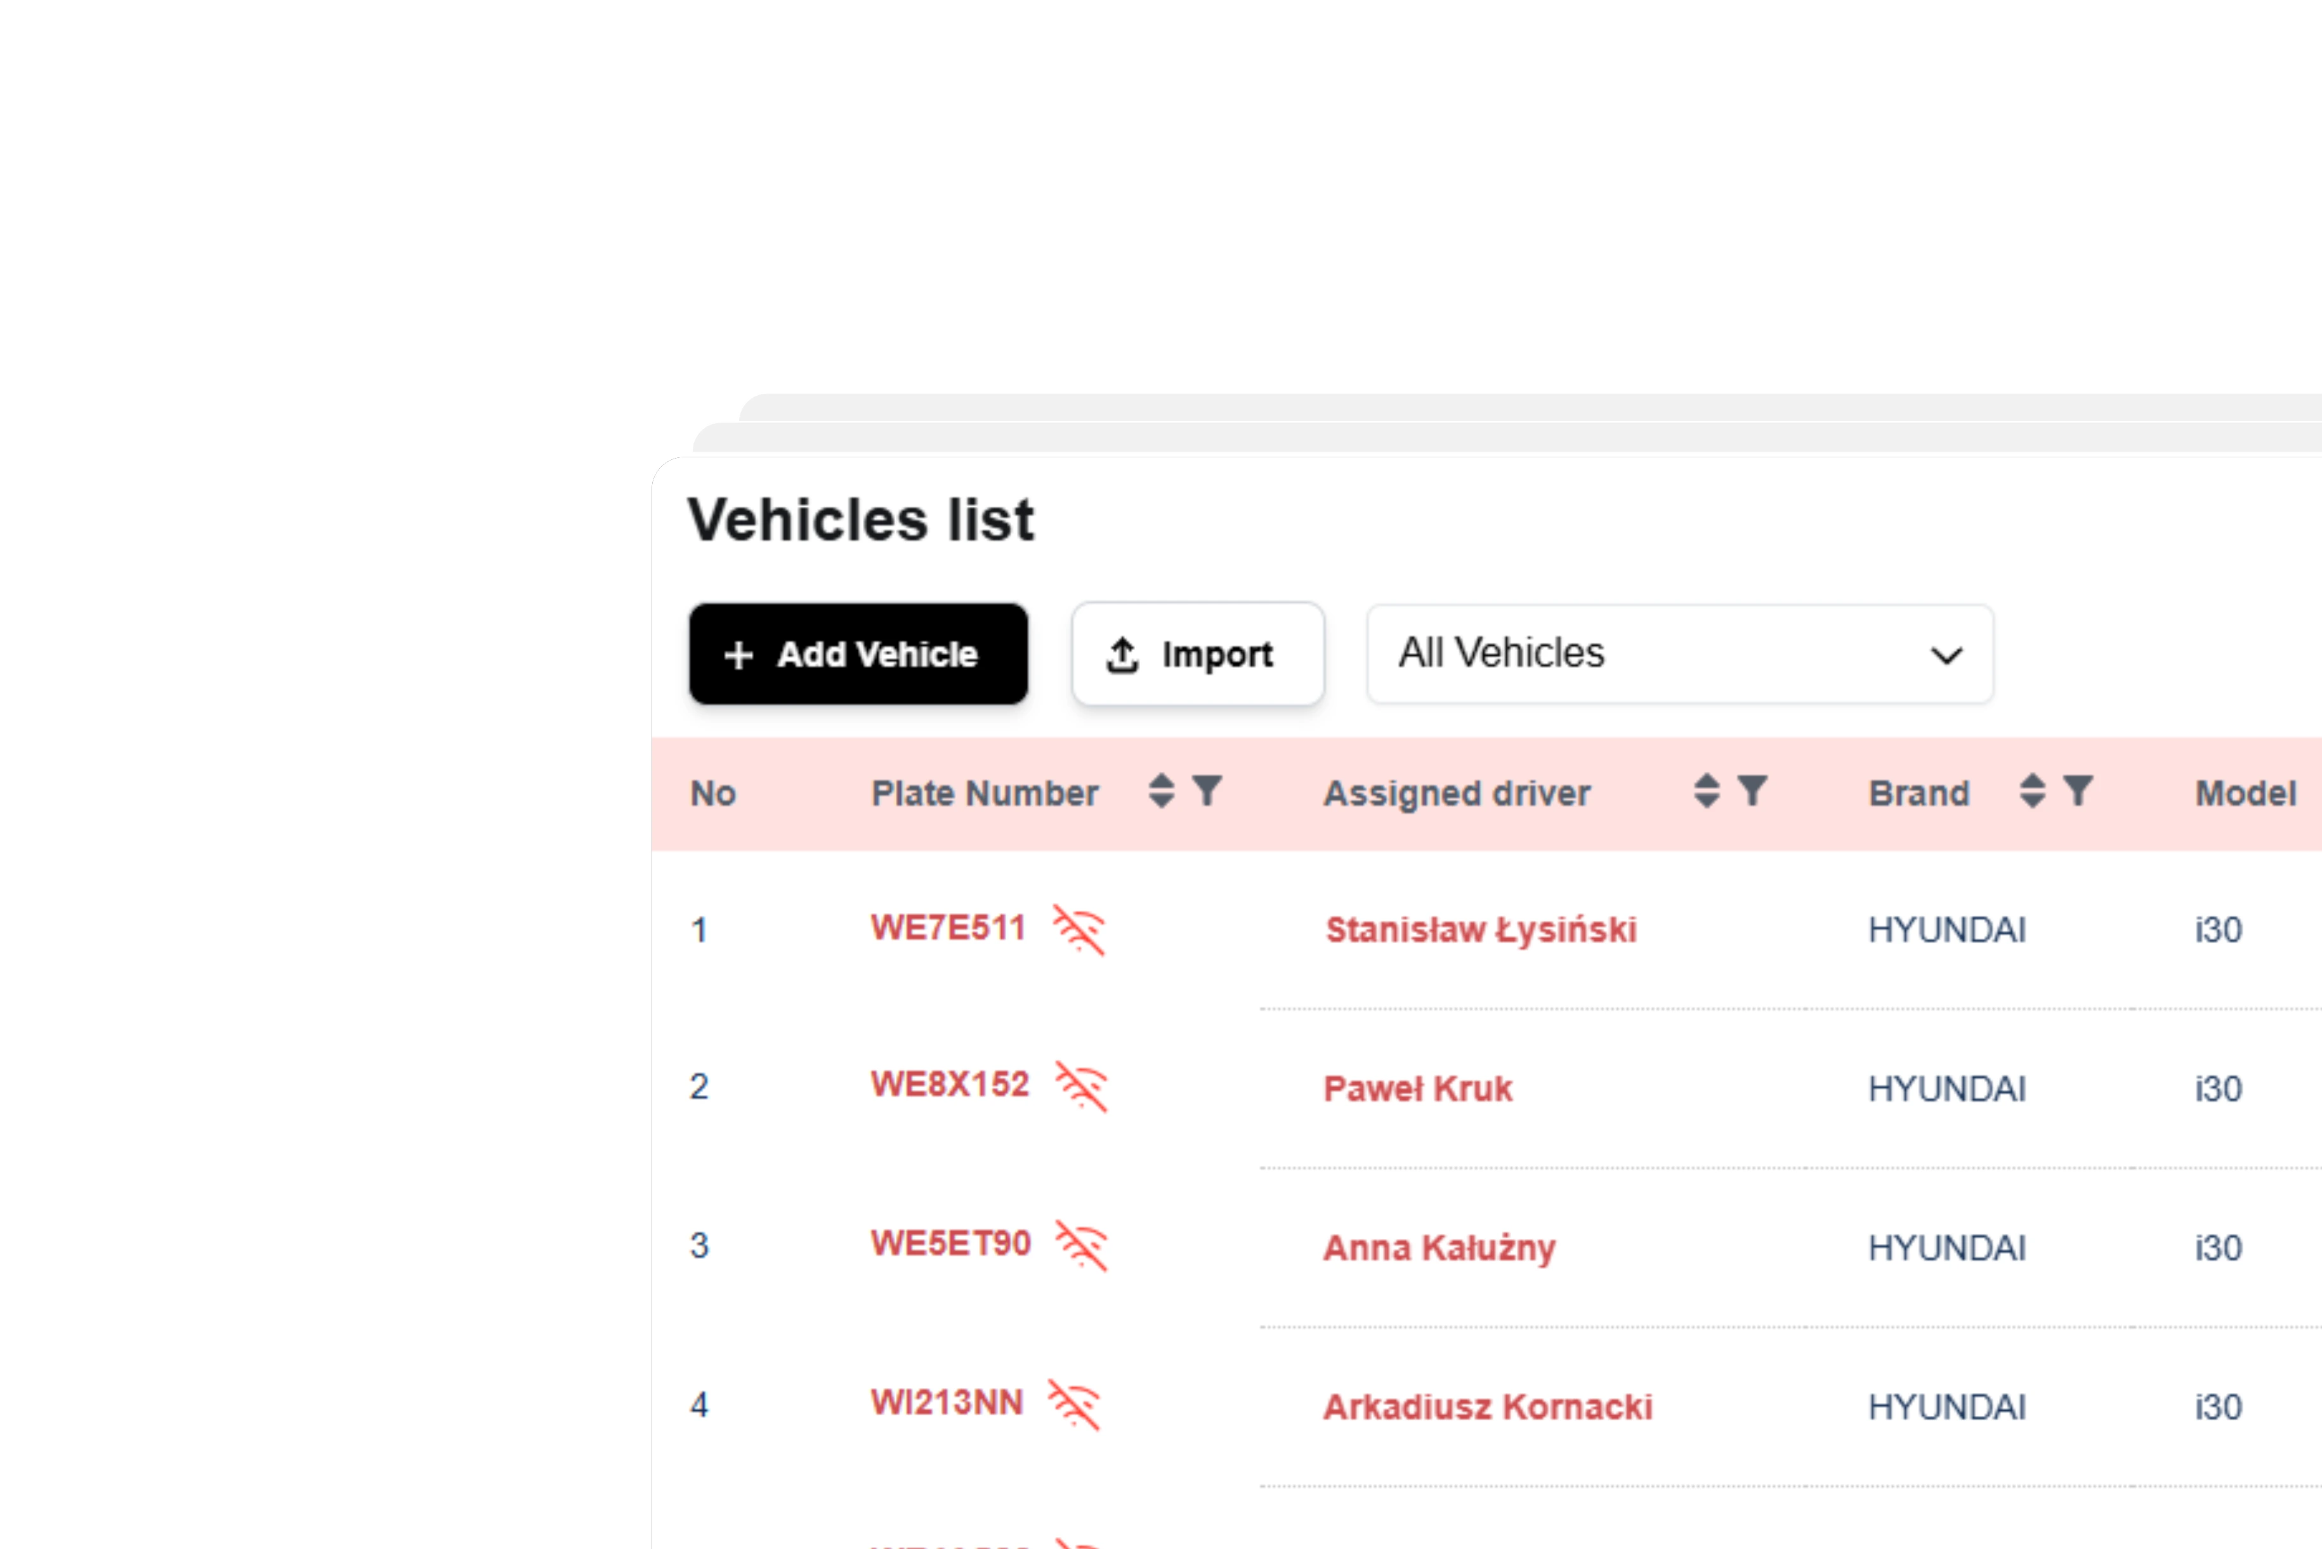Screen dimensions: 2322x1549
Task: Filter the Assigned driver column
Action: click(x=1752, y=791)
